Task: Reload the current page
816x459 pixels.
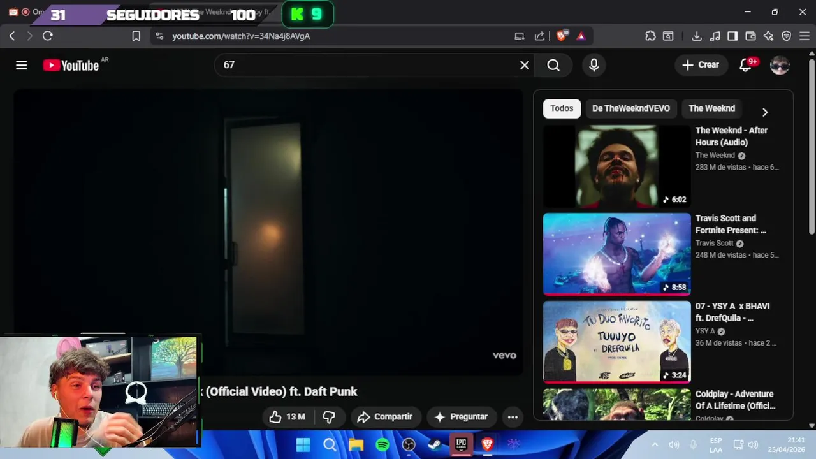Action: click(47, 36)
